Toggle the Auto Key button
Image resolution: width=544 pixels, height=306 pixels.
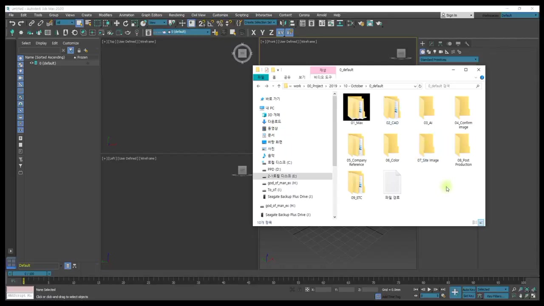coord(468,289)
